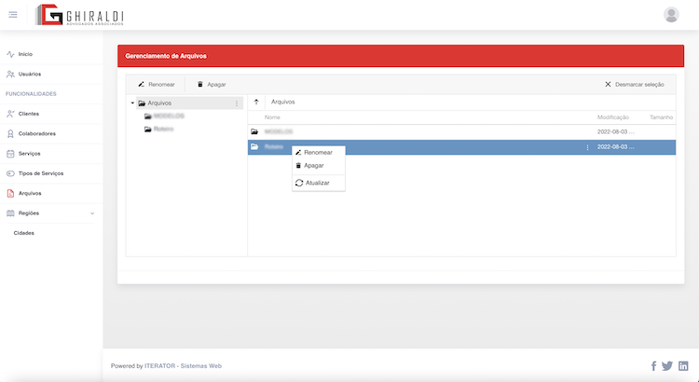Open the user avatar profile menu

(671, 15)
